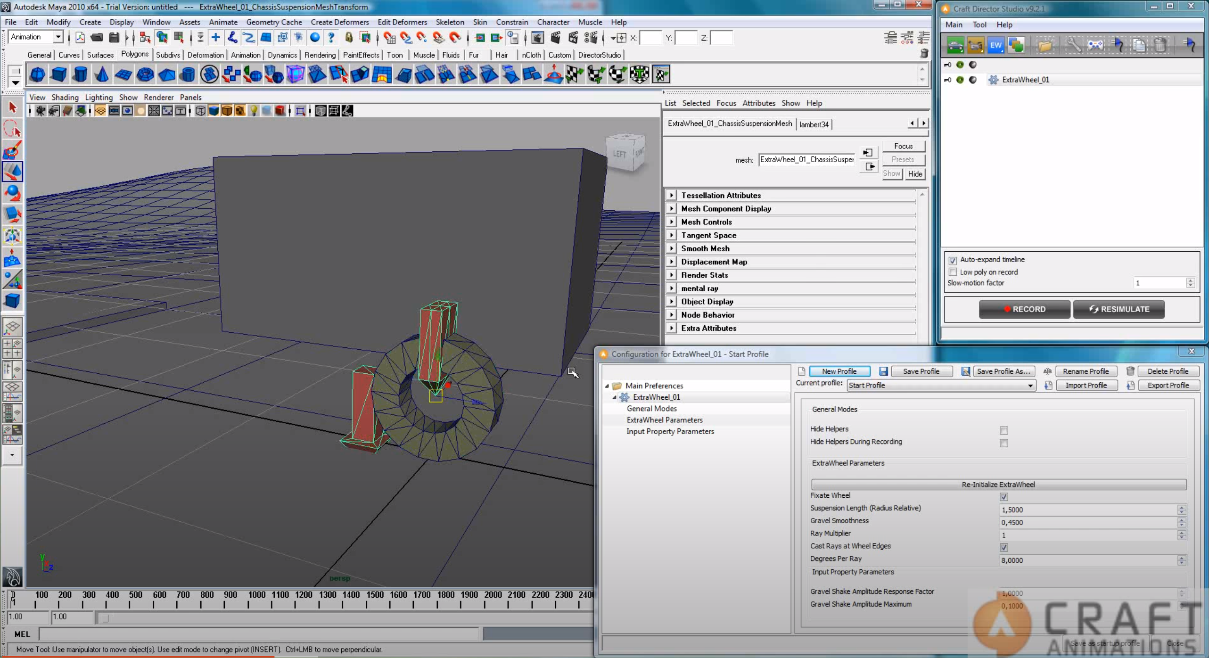1209x658 pixels.
Task: Switch to the lambert34 tab in Attribute Editor
Action: pos(814,124)
